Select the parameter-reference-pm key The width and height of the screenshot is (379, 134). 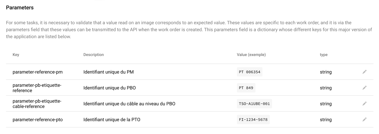pos(38,72)
